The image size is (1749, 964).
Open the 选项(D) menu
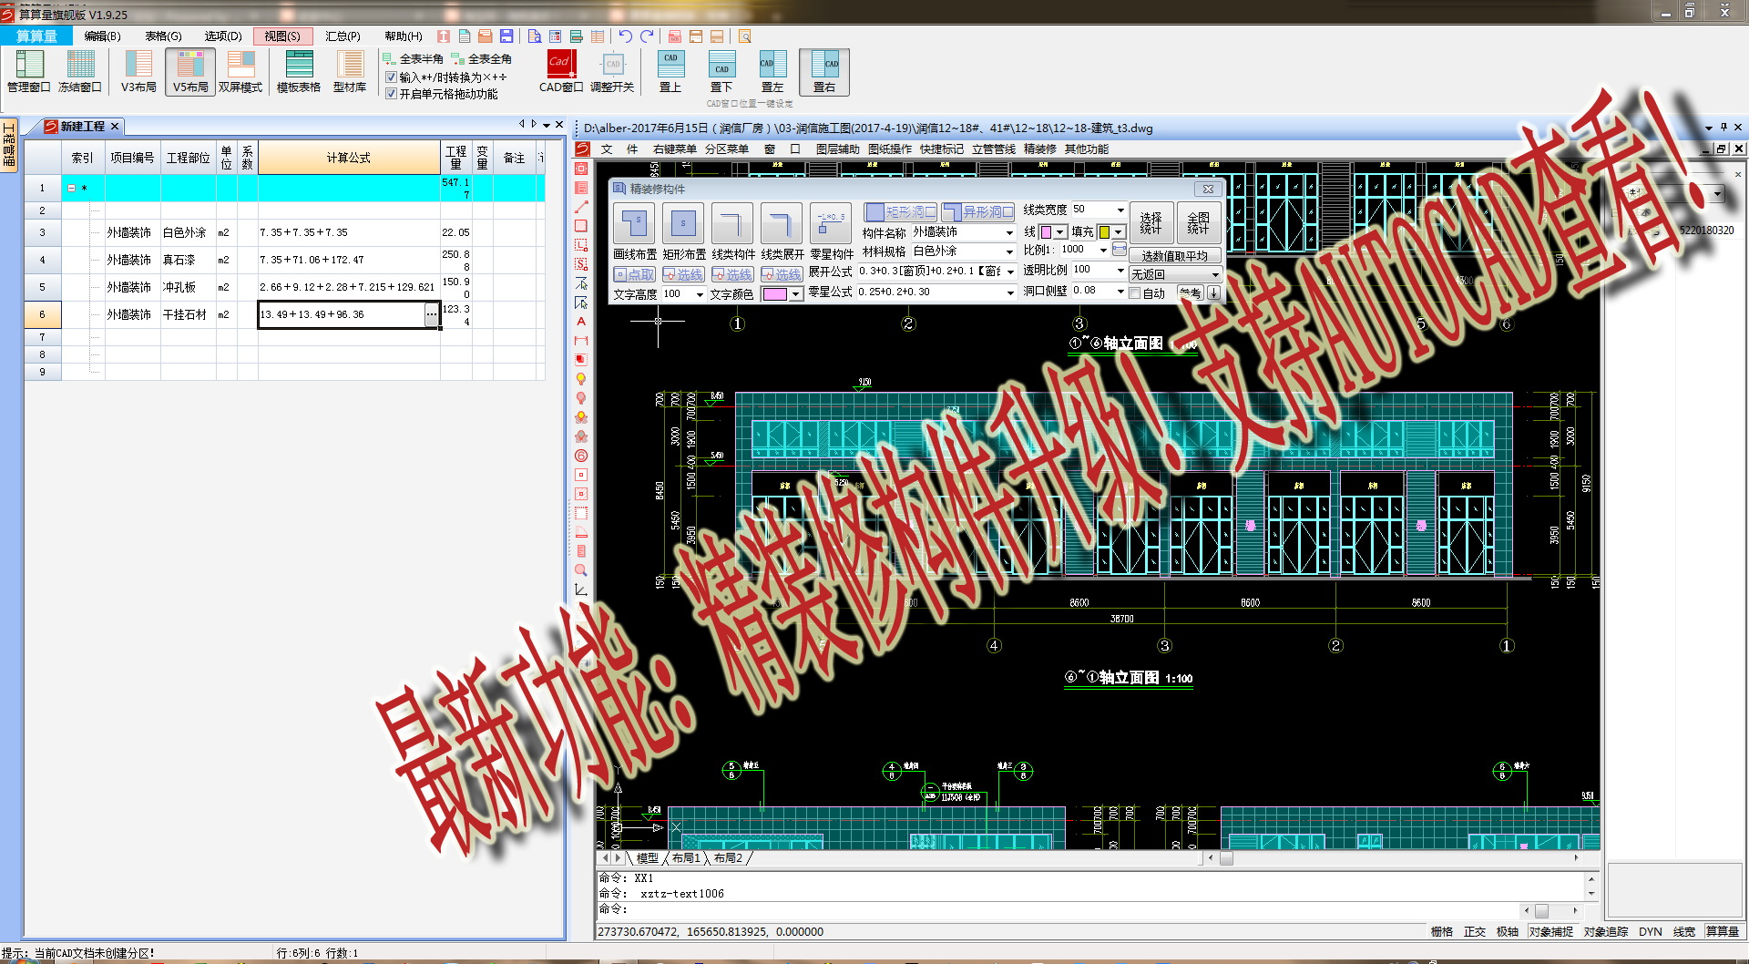tap(223, 36)
